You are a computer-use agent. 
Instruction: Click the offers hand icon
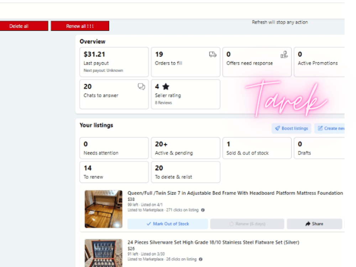click(284, 54)
